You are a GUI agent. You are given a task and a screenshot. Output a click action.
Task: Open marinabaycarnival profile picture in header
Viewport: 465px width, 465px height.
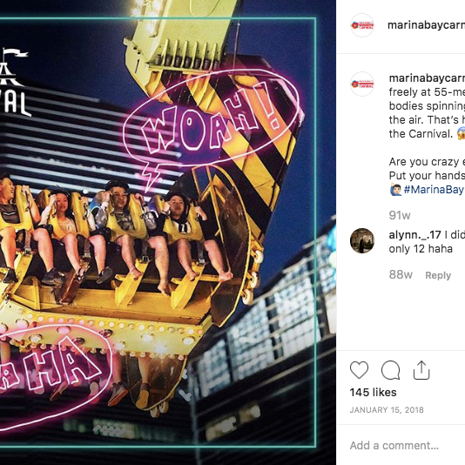pyautogui.click(x=362, y=25)
